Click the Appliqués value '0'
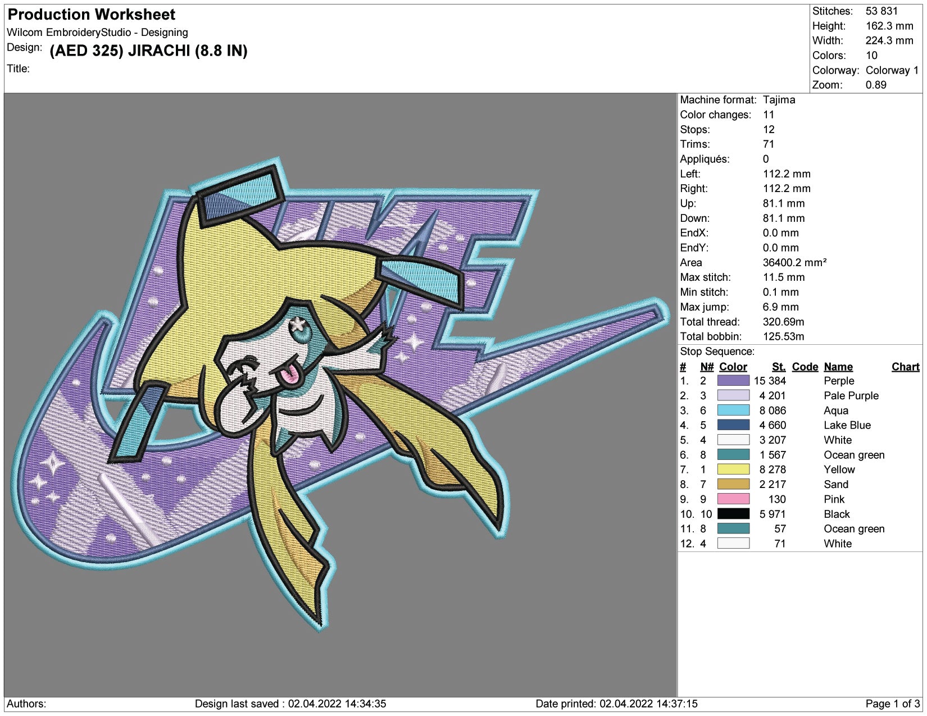The height and width of the screenshot is (716, 927). pos(766,159)
